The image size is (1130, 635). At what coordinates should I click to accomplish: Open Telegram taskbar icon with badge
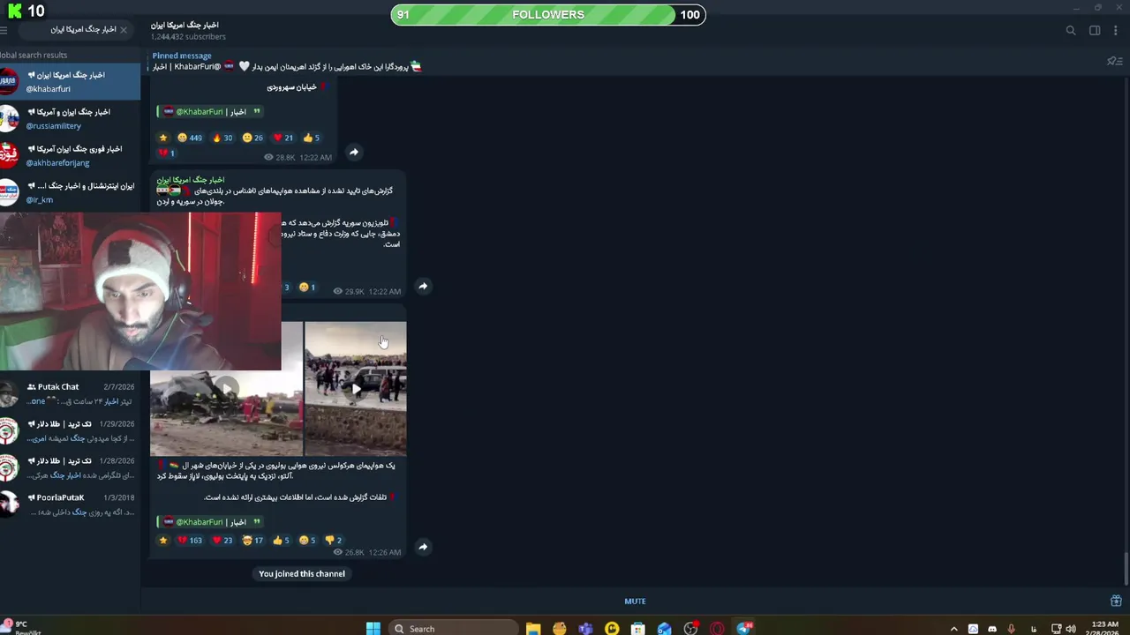[744, 628]
